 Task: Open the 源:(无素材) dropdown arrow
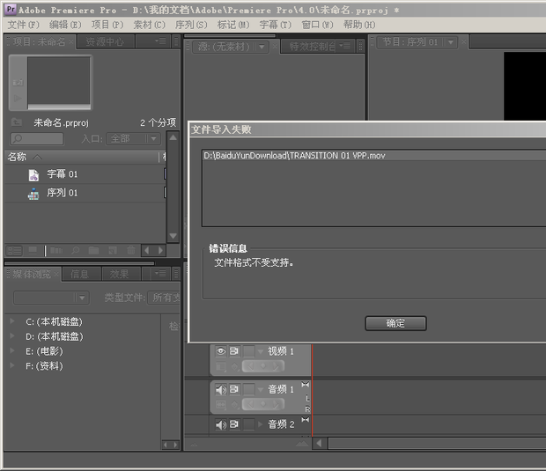pyautogui.click(x=262, y=47)
